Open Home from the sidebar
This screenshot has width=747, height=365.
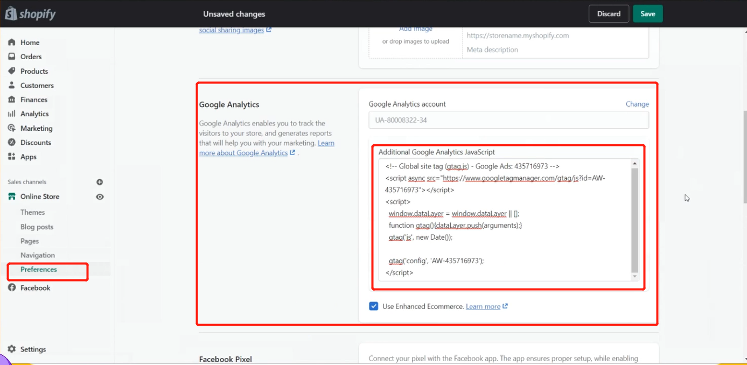(30, 43)
